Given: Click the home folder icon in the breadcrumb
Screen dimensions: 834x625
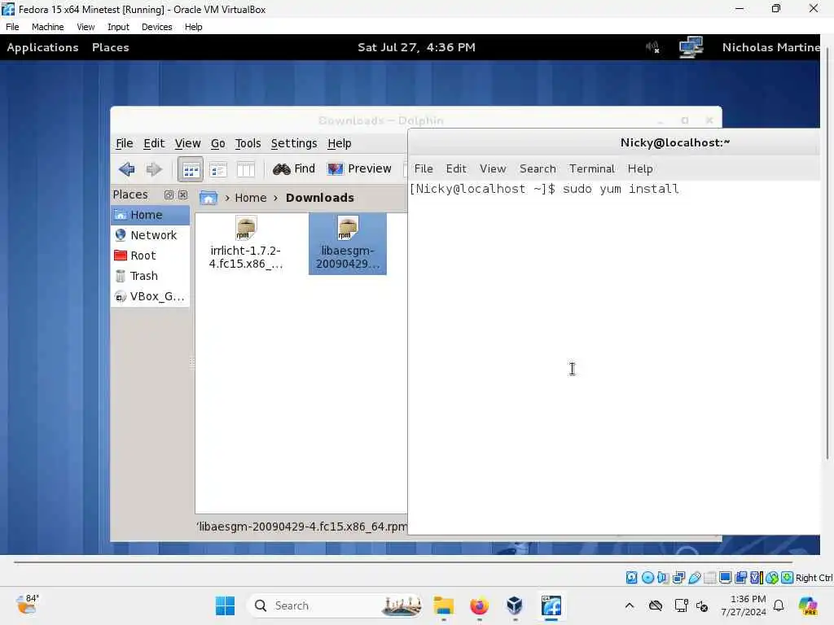Looking at the screenshot, I should click(x=208, y=198).
